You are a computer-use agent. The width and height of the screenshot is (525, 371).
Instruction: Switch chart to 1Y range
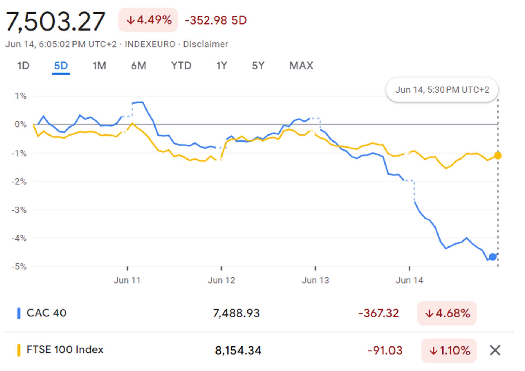pos(221,66)
